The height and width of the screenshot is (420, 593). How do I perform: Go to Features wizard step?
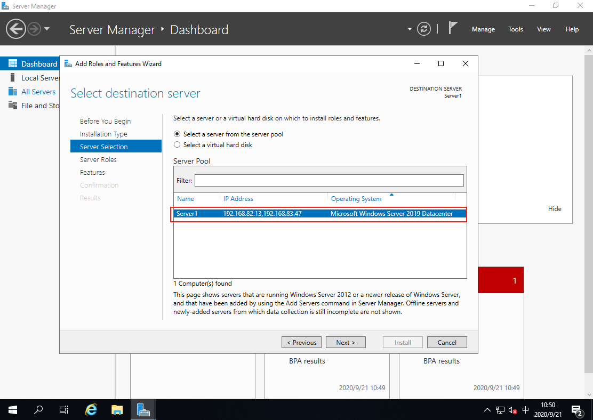[92, 172]
